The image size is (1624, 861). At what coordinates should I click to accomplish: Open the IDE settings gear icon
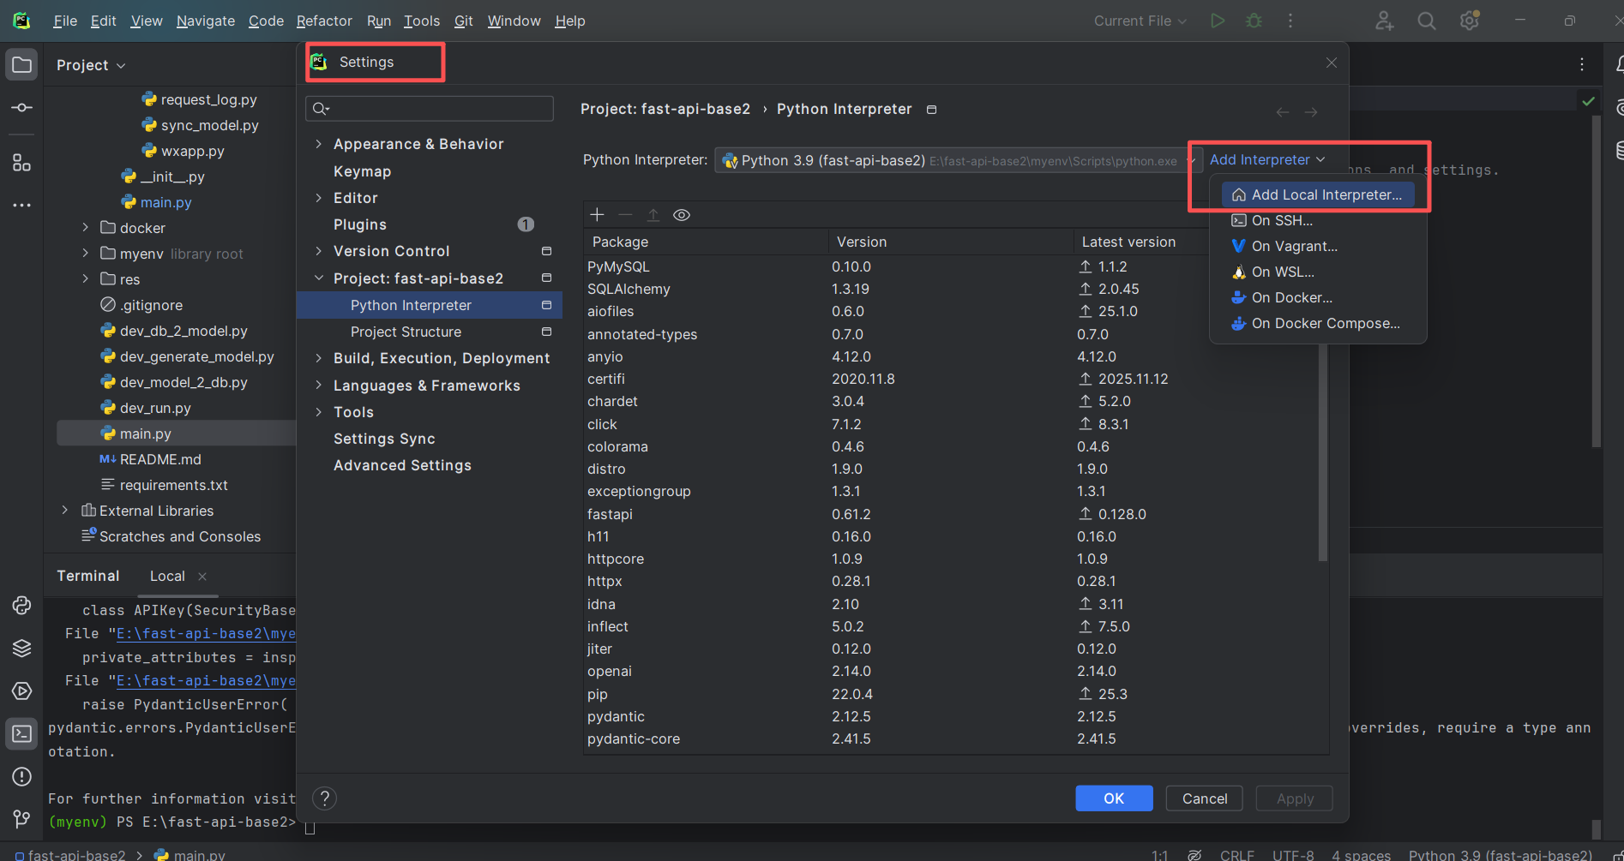click(x=1470, y=21)
